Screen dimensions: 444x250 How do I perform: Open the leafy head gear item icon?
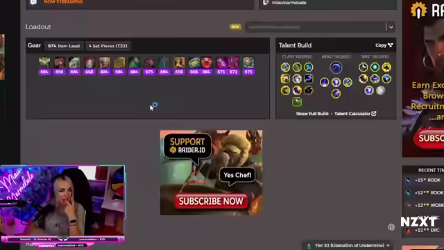[44, 62]
